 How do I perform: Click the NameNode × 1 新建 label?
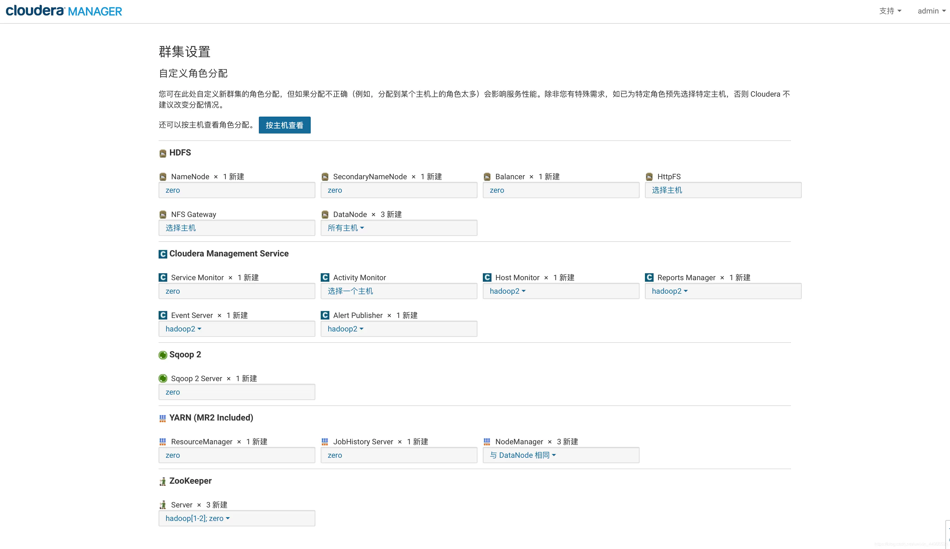coord(207,177)
